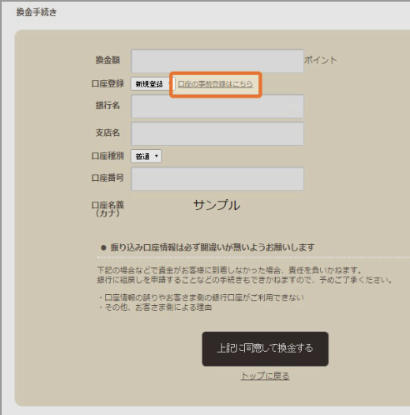
Task: Click the 口座登録 label
Action: [107, 83]
